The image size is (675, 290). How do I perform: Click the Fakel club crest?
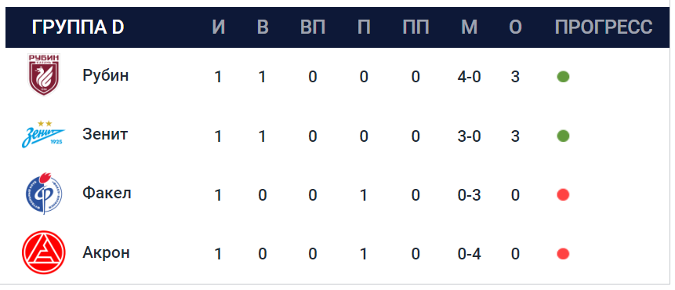click(x=43, y=193)
